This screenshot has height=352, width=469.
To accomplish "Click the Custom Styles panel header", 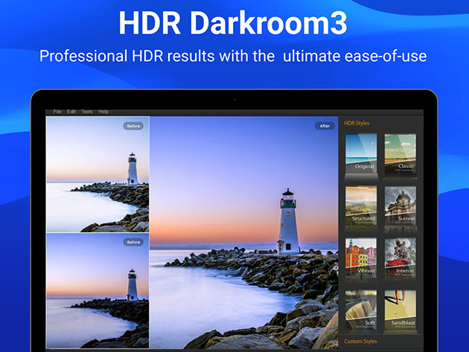I will [x=360, y=342].
